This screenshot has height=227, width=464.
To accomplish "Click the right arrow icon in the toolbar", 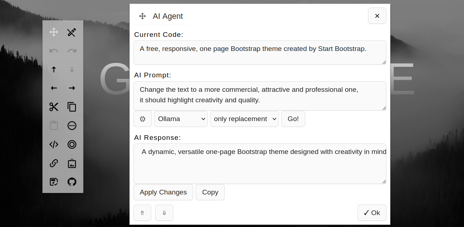I will coord(72,88).
